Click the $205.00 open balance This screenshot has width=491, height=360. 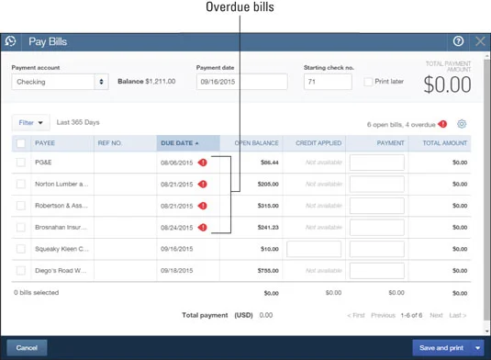point(268,184)
